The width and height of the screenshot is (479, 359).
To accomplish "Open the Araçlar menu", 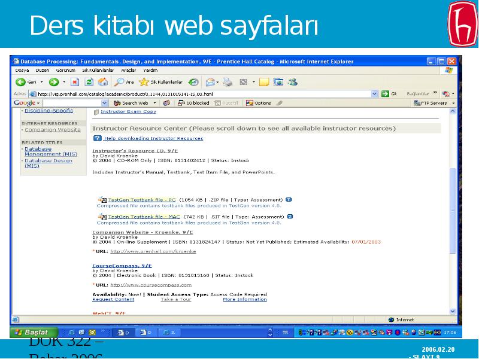I will [x=128, y=70].
